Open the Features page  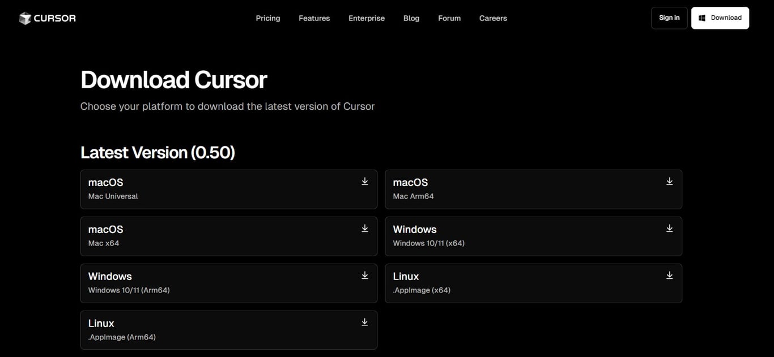[314, 17]
